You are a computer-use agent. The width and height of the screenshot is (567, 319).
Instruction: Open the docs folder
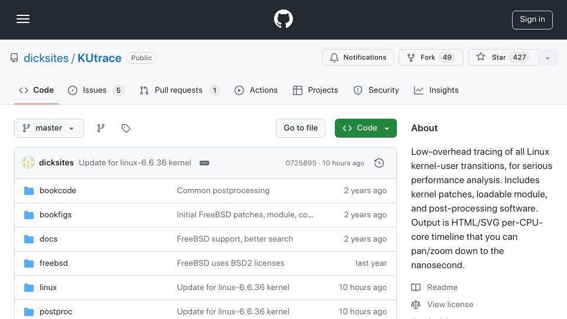click(x=48, y=239)
